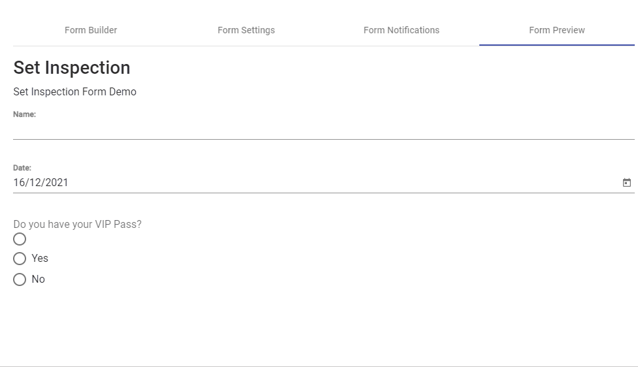Click into the Name text field

pos(324,130)
